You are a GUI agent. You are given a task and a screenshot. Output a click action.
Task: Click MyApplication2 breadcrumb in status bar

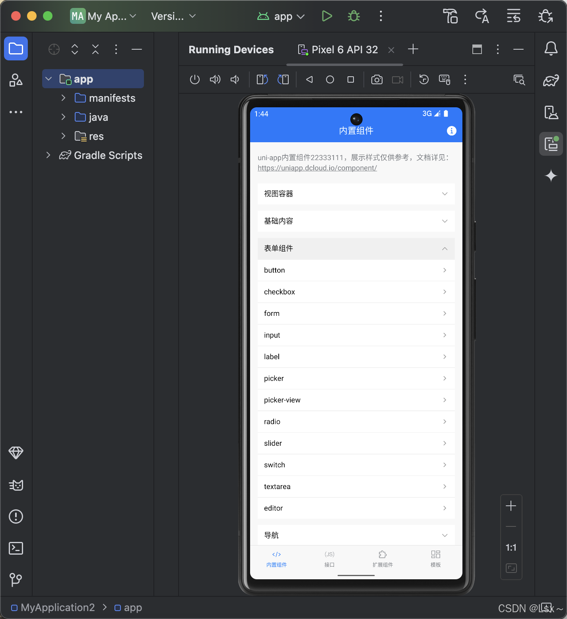coord(53,607)
